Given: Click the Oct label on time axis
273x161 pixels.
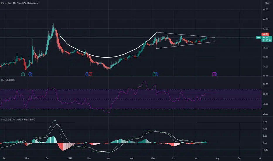Looking at the screenshot, I should tap(5, 158).
